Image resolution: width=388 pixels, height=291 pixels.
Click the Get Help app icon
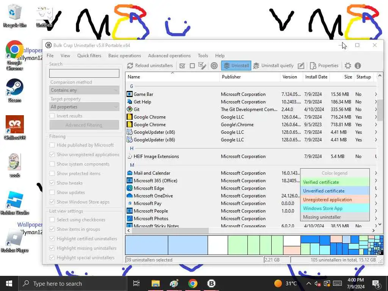pyautogui.click(x=130, y=102)
